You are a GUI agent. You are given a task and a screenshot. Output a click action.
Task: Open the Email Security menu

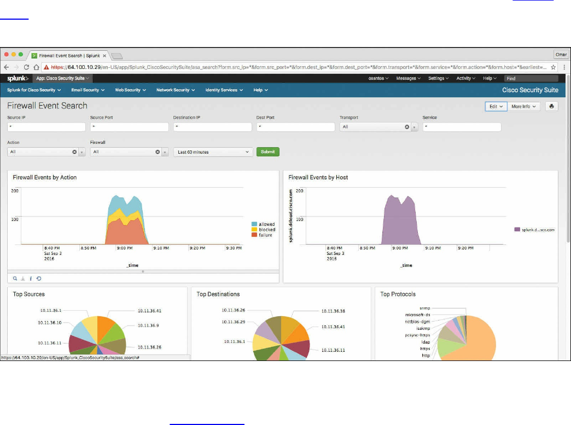click(88, 90)
